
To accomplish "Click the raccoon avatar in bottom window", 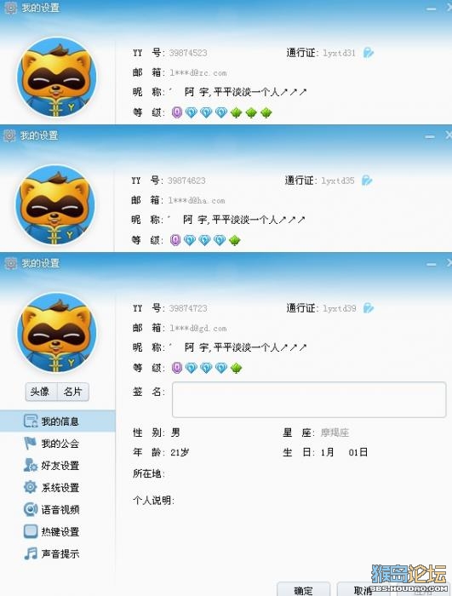I will coord(57,332).
